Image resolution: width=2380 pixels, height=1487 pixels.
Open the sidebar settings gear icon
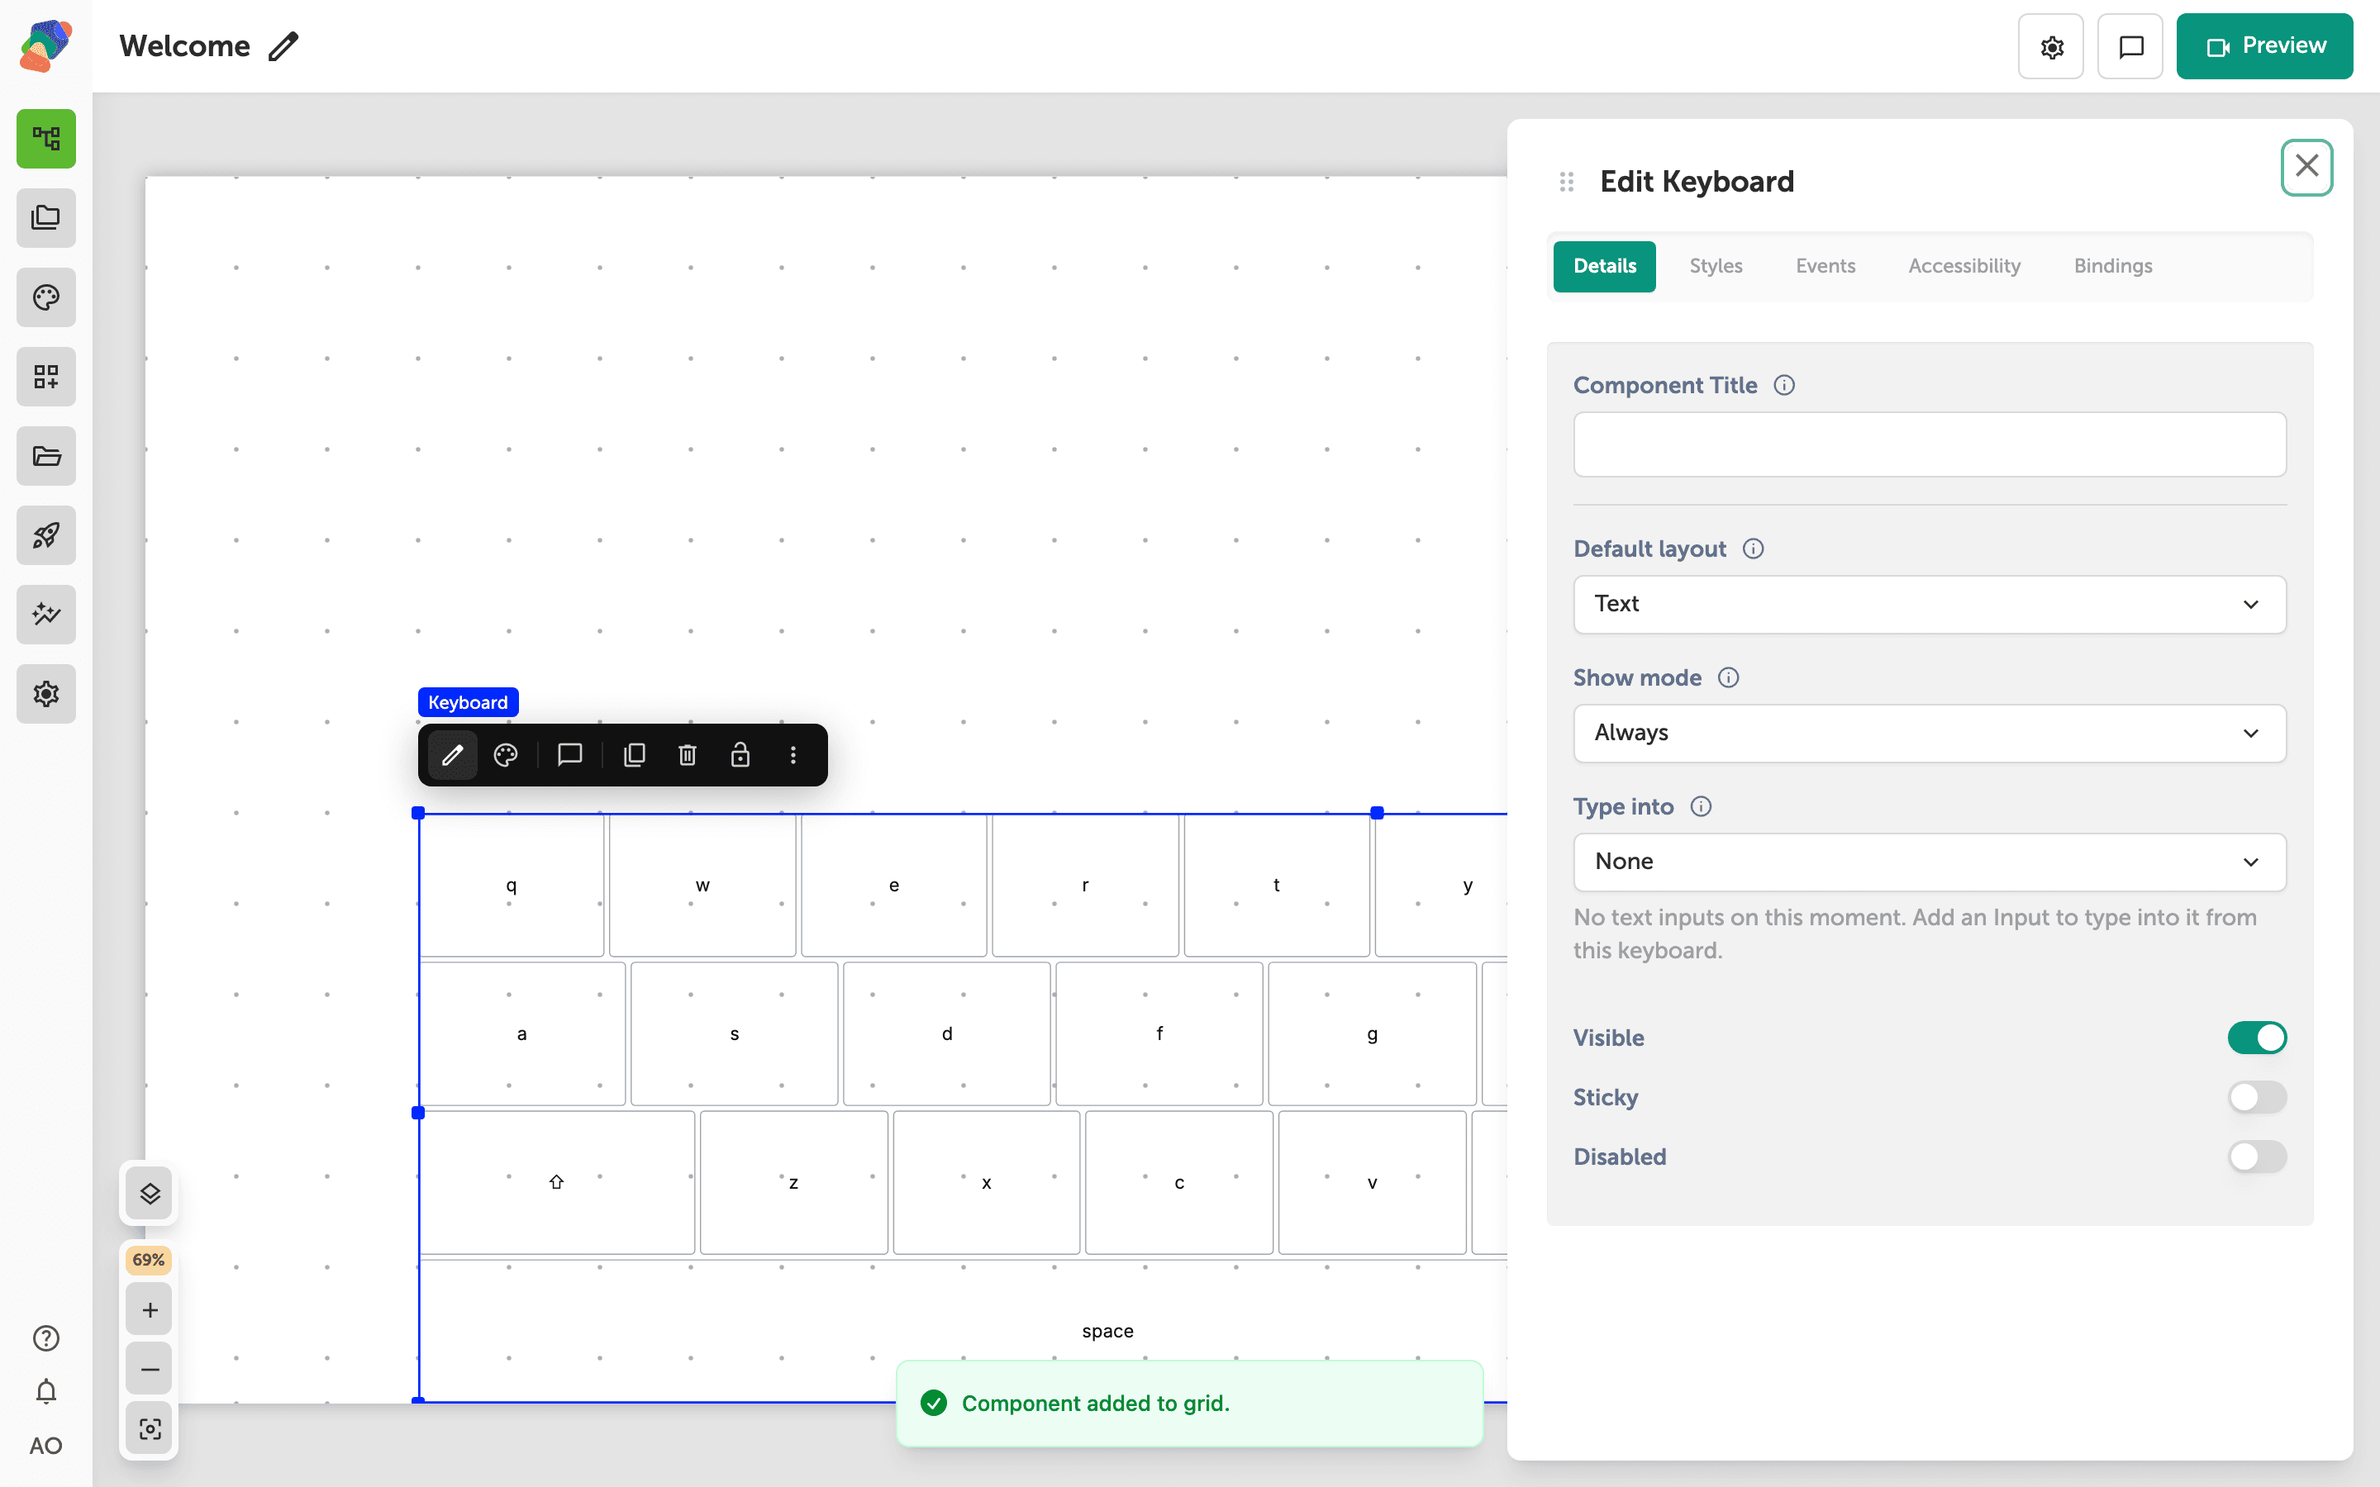(x=46, y=693)
